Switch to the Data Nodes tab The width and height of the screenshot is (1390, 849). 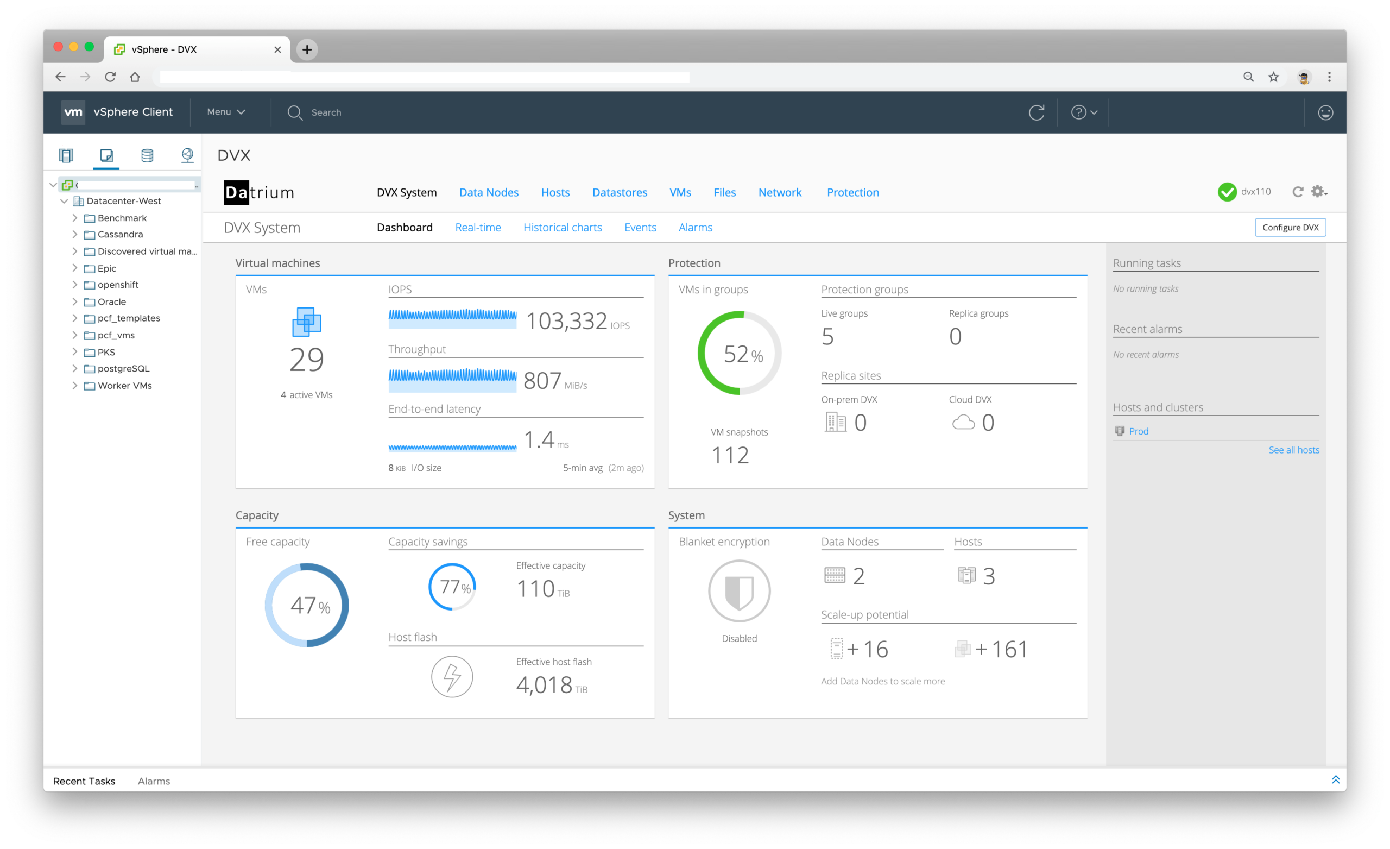pyautogui.click(x=489, y=192)
